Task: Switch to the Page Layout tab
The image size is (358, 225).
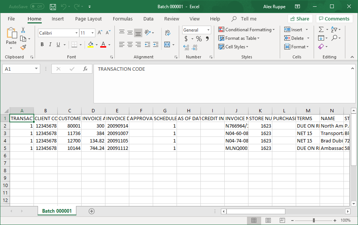Action: 88,19
